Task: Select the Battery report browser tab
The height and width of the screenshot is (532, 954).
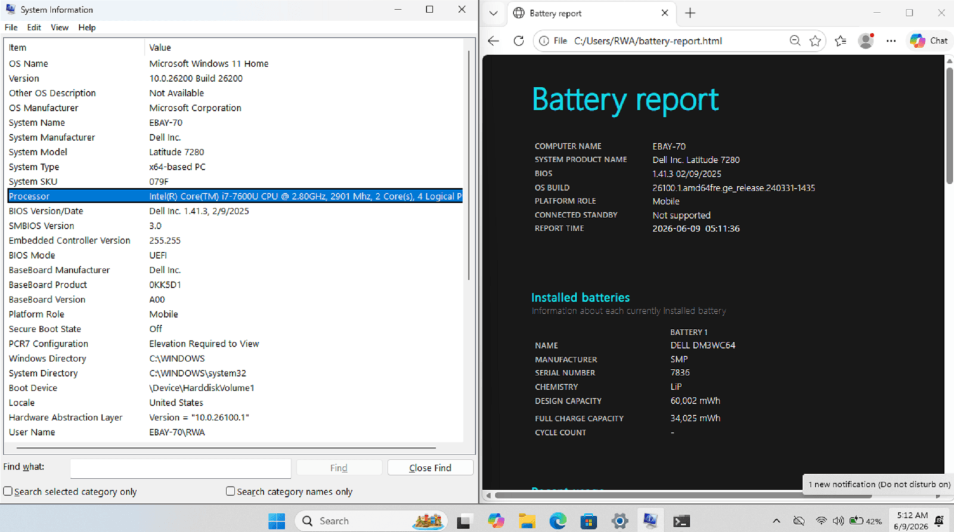Action: coord(590,13)
